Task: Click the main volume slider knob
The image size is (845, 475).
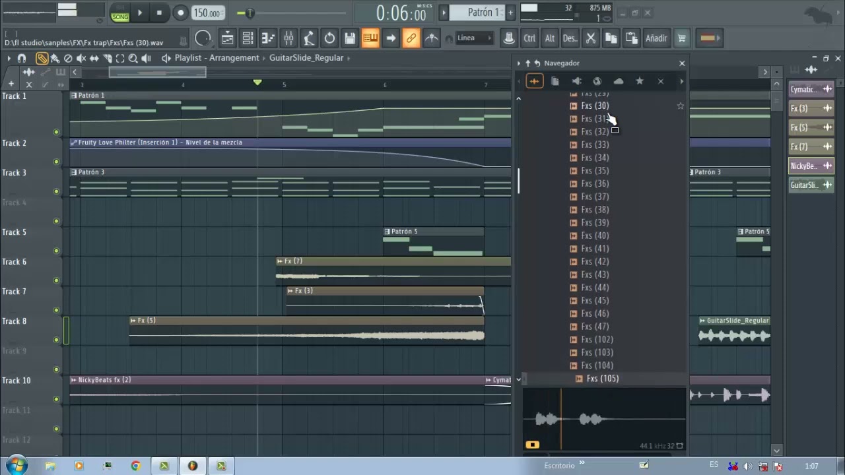Action: pyautogui.click(x=250, y=13)
